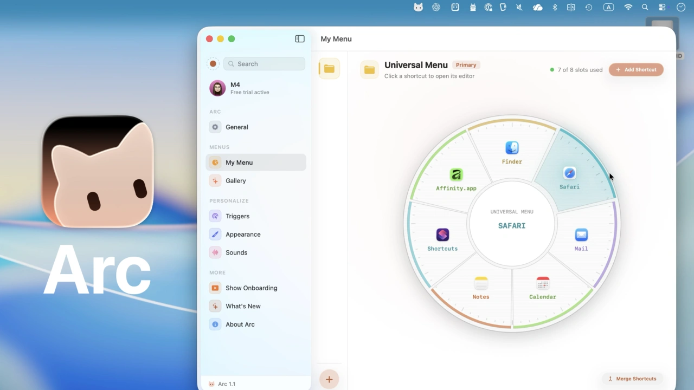Click the Primary badge
694x390 pixels.
466,65
